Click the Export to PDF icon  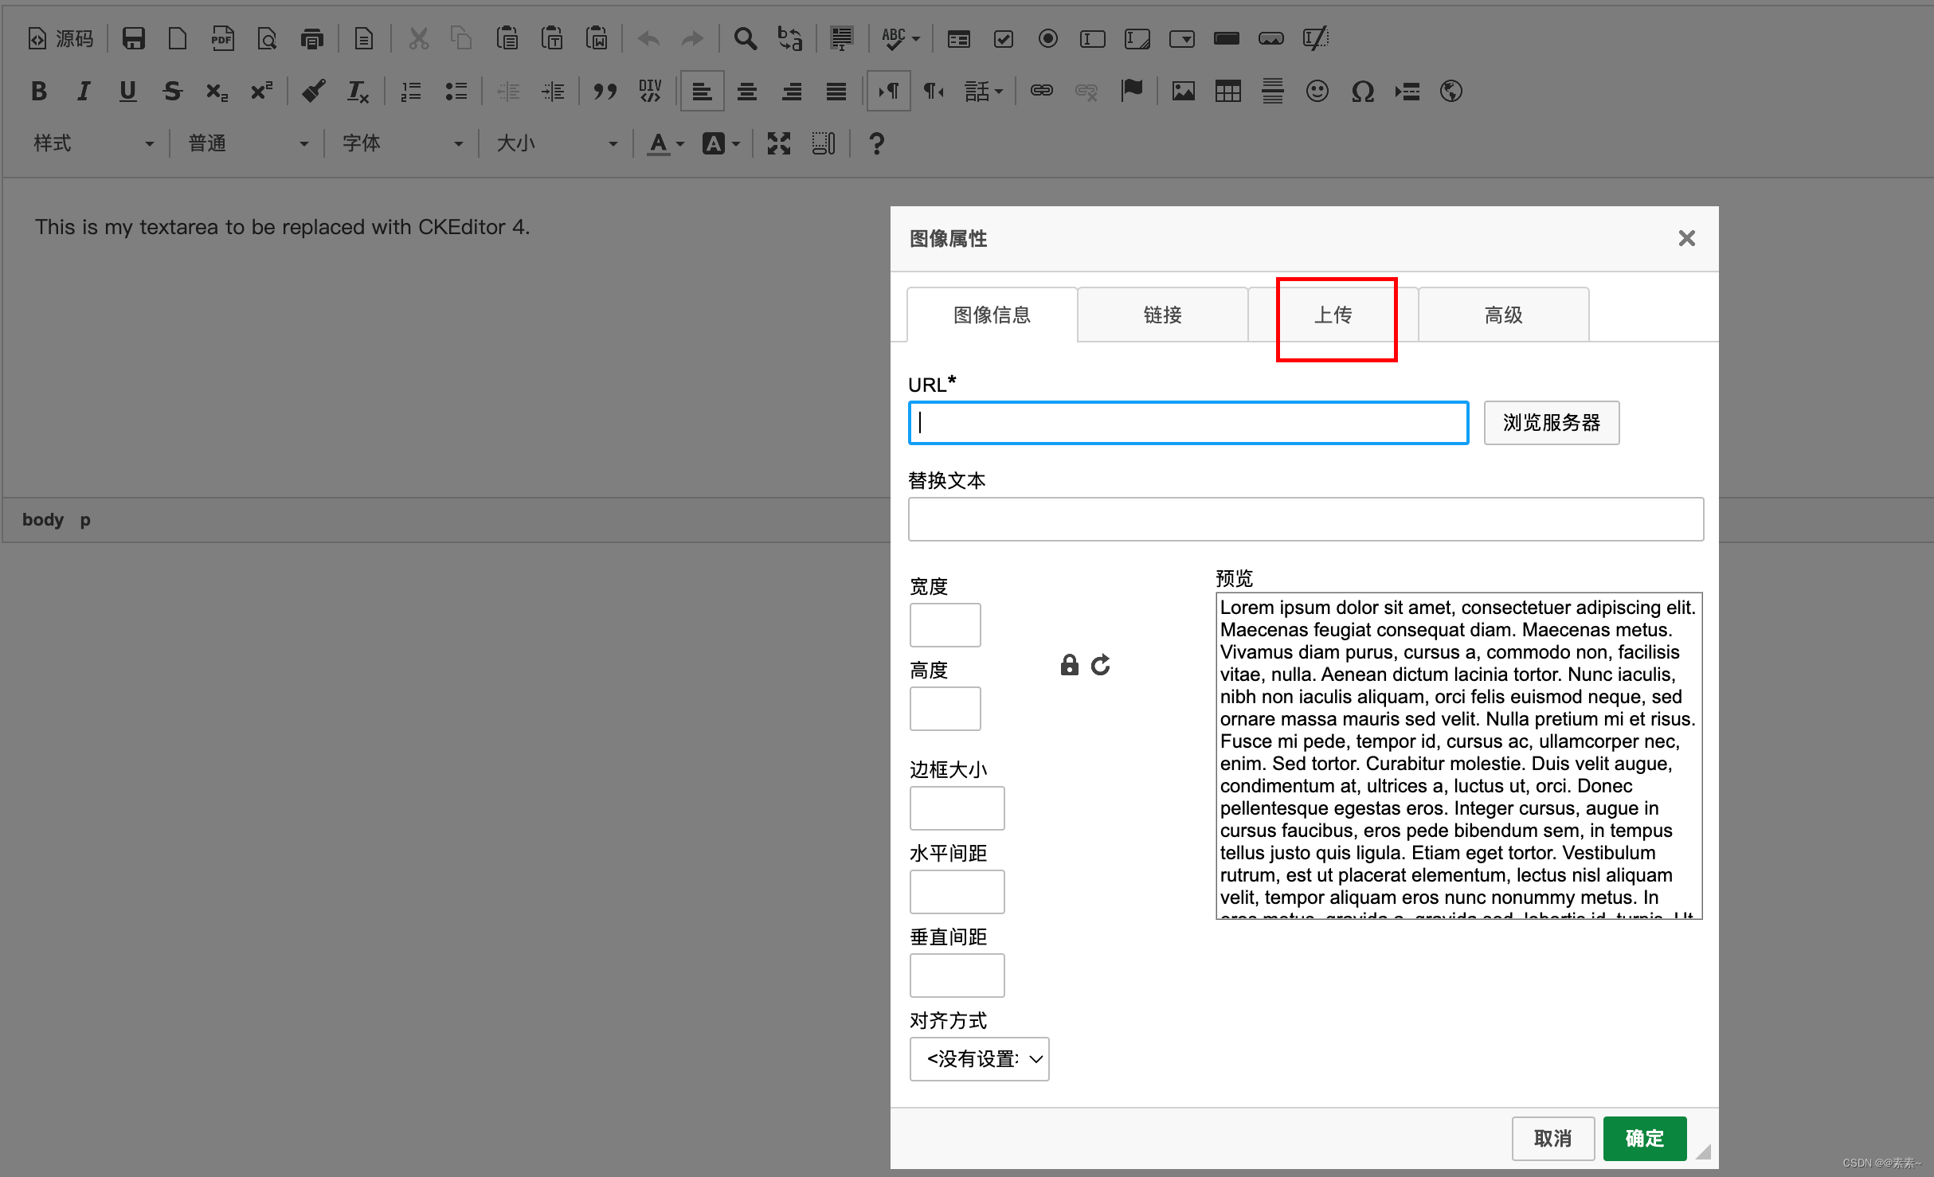pyautogui.click(x=222, y=38)
